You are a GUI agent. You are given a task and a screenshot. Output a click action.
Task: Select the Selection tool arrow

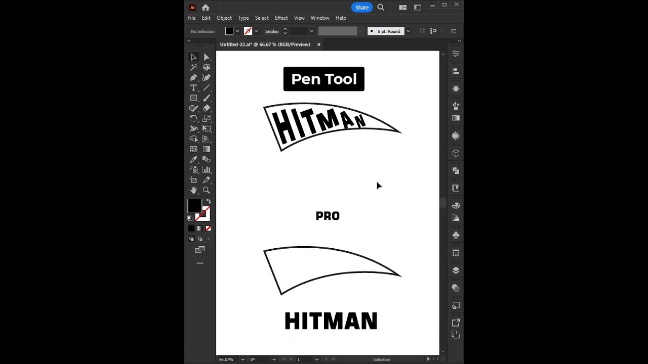pos(193,57)
